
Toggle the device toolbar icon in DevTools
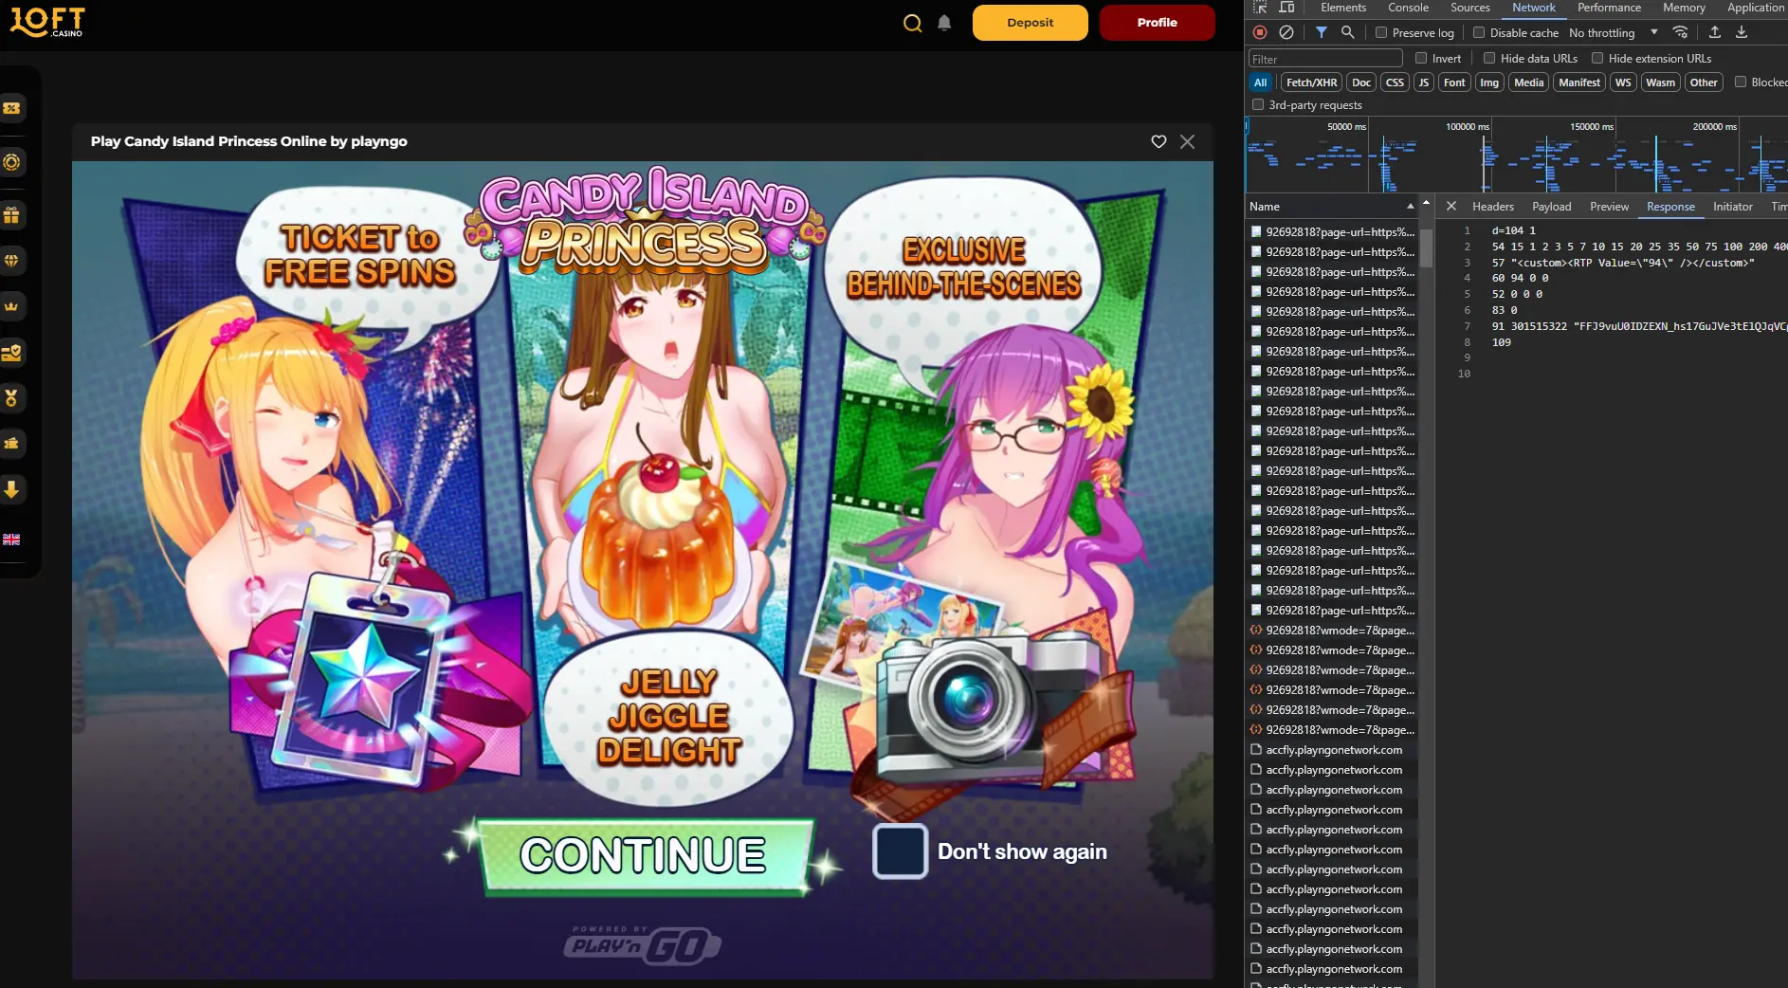[x=1286, y=8]
